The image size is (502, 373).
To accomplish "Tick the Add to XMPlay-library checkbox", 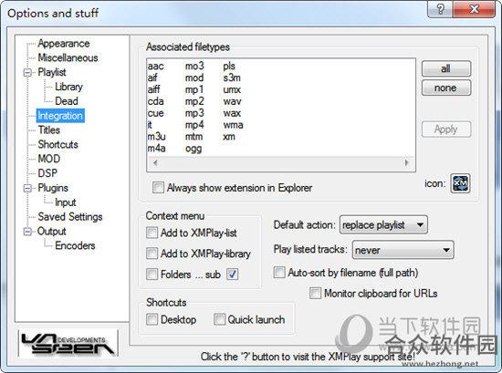I will (x=152, y=254).
